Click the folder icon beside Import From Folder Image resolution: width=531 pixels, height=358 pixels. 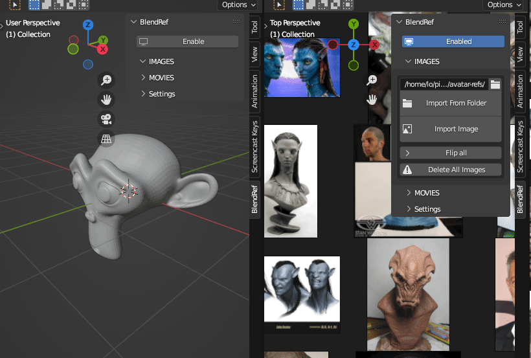point(407,104)
